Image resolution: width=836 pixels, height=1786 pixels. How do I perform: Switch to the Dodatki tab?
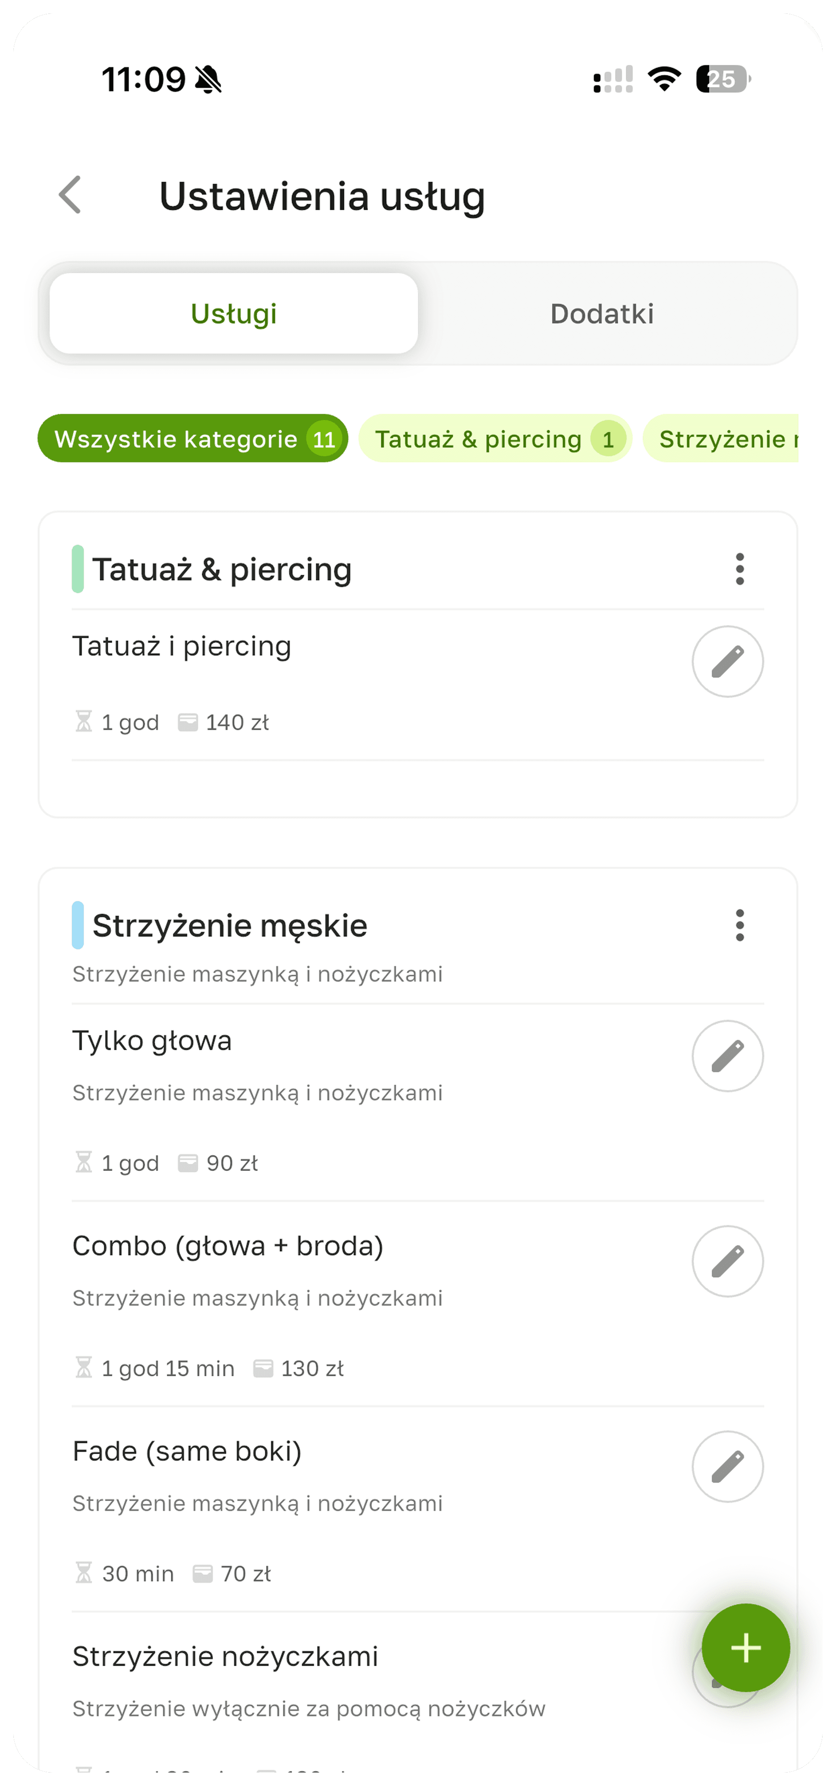point(602,314)
